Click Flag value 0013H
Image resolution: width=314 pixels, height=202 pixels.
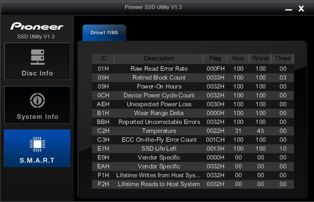pyautogui.click(x=216, y=149)
